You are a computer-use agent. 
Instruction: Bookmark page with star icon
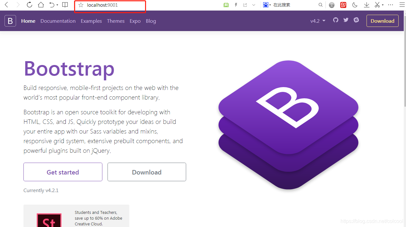coord(81,5)
